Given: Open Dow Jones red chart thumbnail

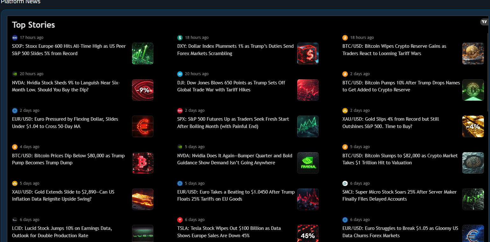Looking at the screenshot, I should (308, 90).
